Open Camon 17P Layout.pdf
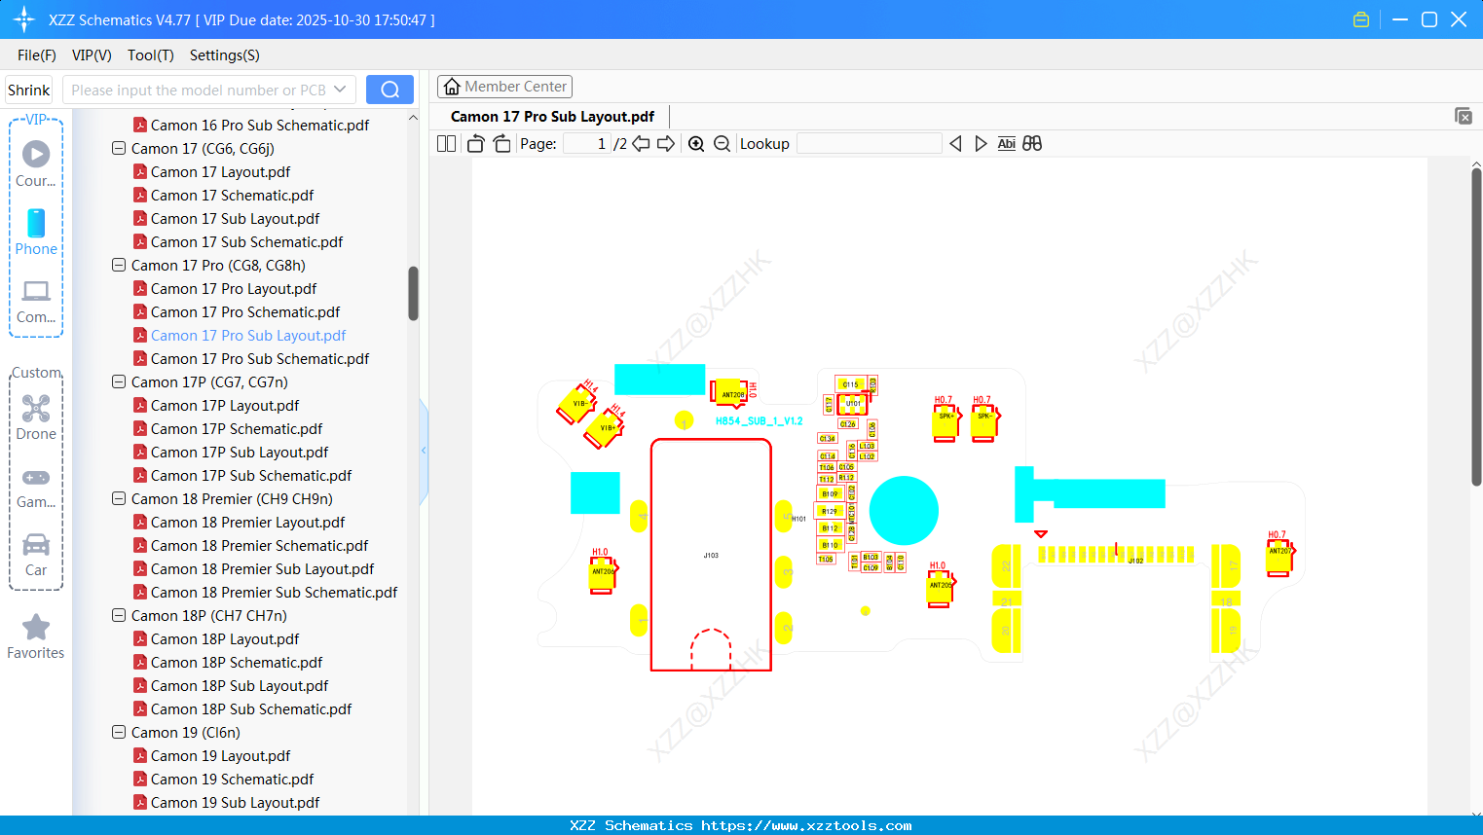1483x835 pixels. click(225, 406)
